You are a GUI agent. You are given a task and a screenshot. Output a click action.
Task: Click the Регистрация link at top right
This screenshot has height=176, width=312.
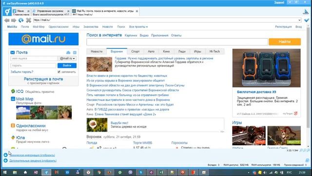coord(283,27)
